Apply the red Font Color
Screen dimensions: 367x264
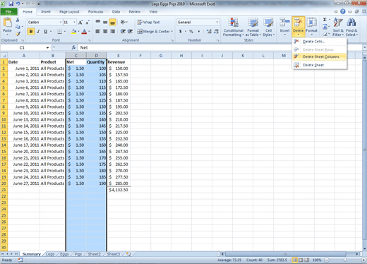coord(84,32)
